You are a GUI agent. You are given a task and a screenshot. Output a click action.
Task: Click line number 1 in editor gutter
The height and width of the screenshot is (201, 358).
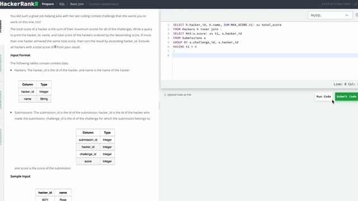[x=168, y=25]
